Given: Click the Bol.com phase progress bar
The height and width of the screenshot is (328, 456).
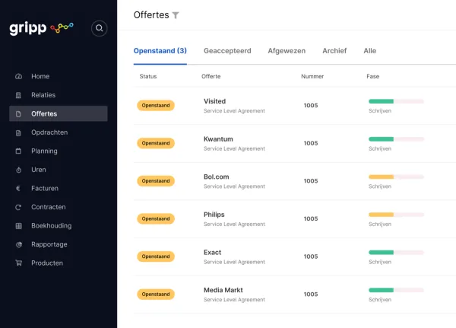Looking at the screenshot, I should 396,177.
